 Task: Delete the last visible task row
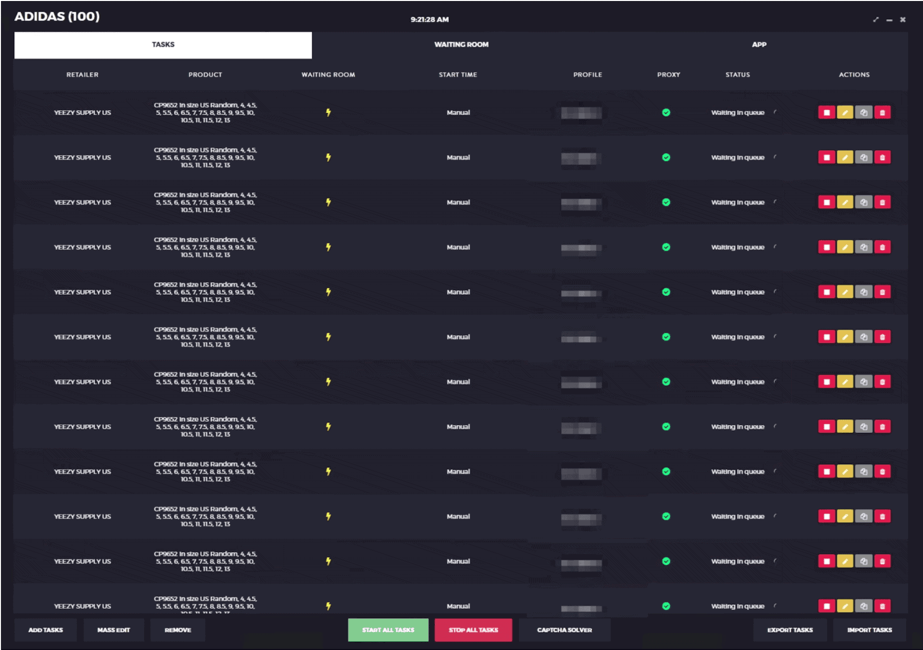tap(882, 606)
